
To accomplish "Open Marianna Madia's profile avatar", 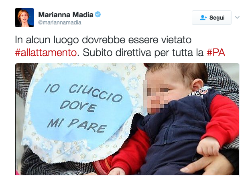I will [24, 18].
